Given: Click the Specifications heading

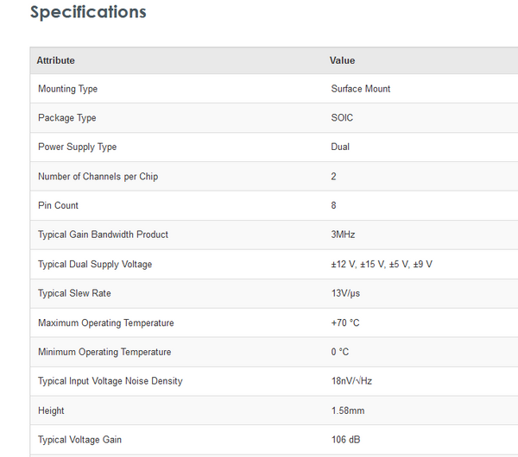Looking at the screenshot, I should (x=88, y=13).
